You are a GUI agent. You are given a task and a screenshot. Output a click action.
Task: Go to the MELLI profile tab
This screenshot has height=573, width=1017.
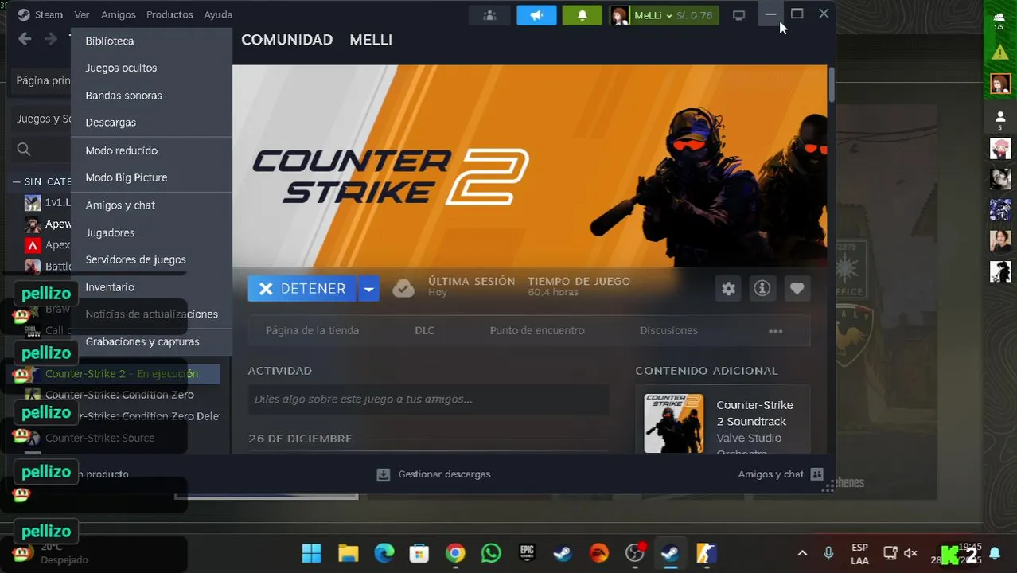(x=371, y=40)
